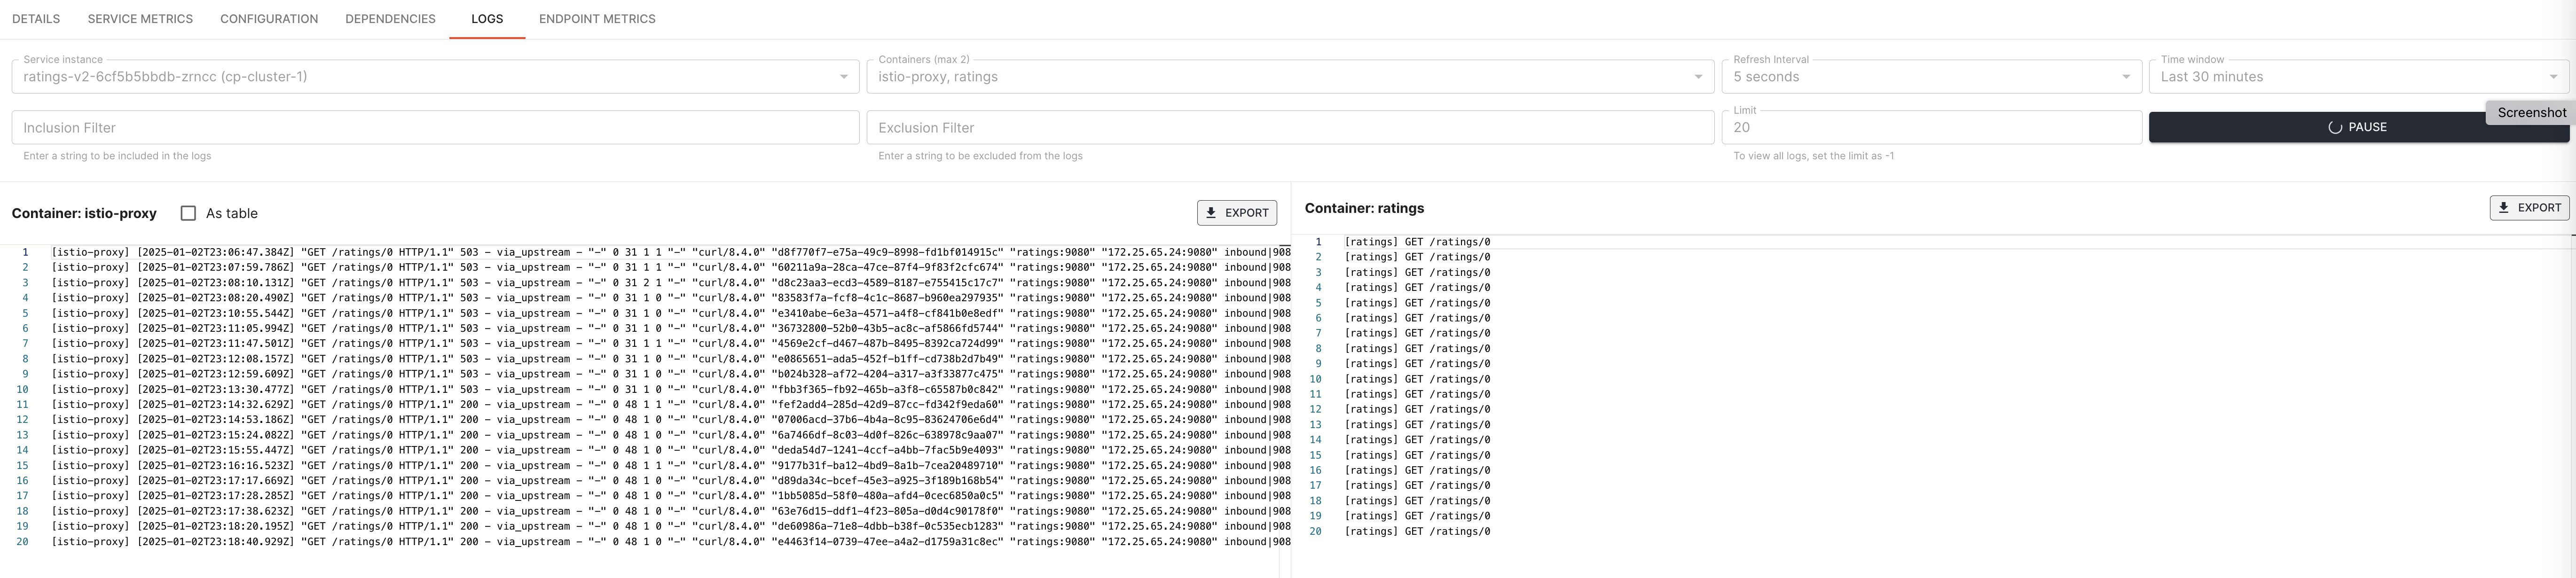Screen dimensions: 2576x578
Task: Click the '5 seconds' refresh interval value
Action: pyautogui.click(x=1765, y=77)
